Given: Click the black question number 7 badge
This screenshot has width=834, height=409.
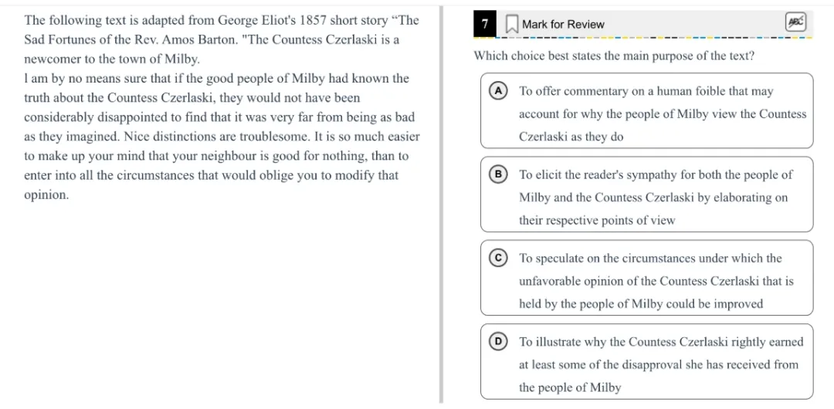Looking at the screenshot, I should (484, 24).
